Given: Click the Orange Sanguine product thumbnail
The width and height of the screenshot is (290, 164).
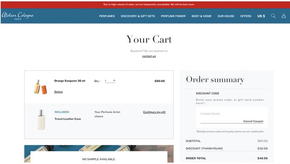Looking at the screenshot, I should (x=40, y=87).
